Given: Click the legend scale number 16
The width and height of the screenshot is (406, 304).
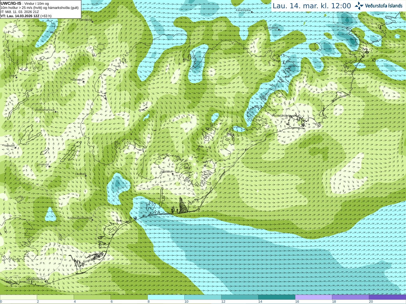Looking at the screenshot, I should (297, 302).
